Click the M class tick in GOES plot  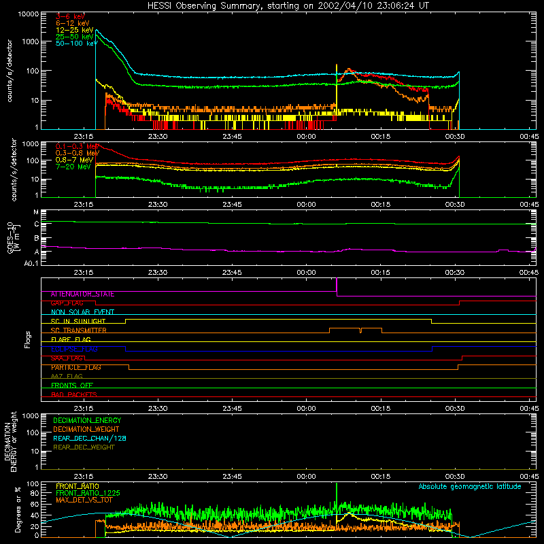tap(37, 212)
